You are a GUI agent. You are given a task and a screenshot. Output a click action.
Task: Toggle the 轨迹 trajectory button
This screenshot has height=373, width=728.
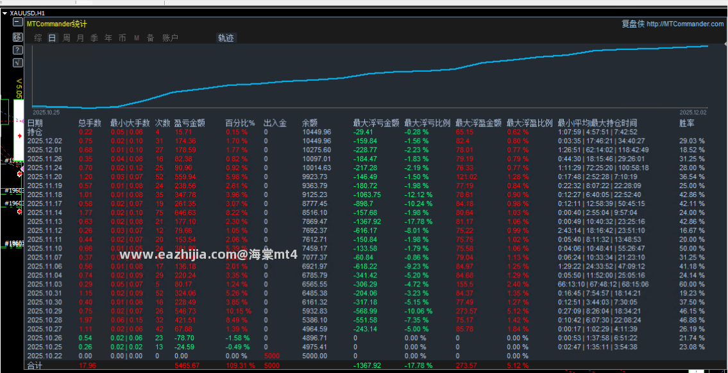[x=226, y=38]
